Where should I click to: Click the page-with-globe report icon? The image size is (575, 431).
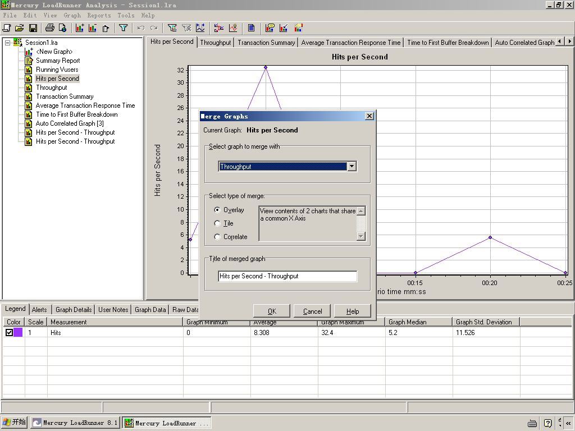[63, 28]
